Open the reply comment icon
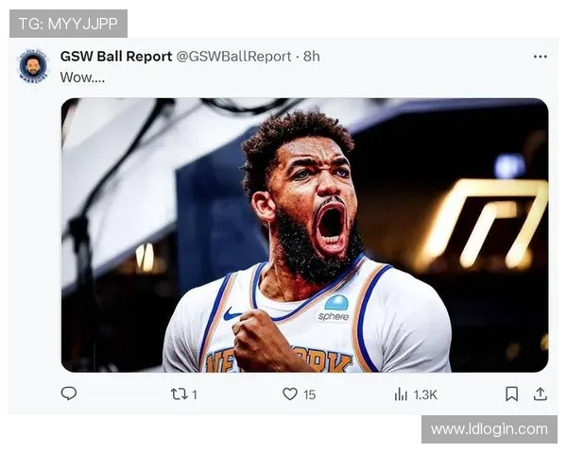This screenshot has height=453, width=567. (69, 394)
